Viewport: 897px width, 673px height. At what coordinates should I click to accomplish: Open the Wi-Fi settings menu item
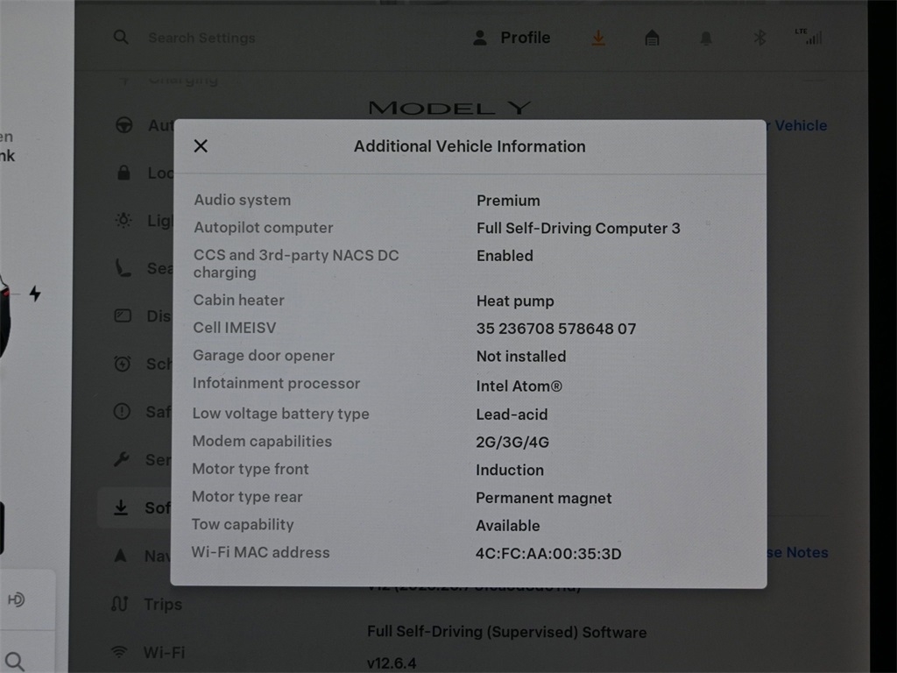[149, 652]
